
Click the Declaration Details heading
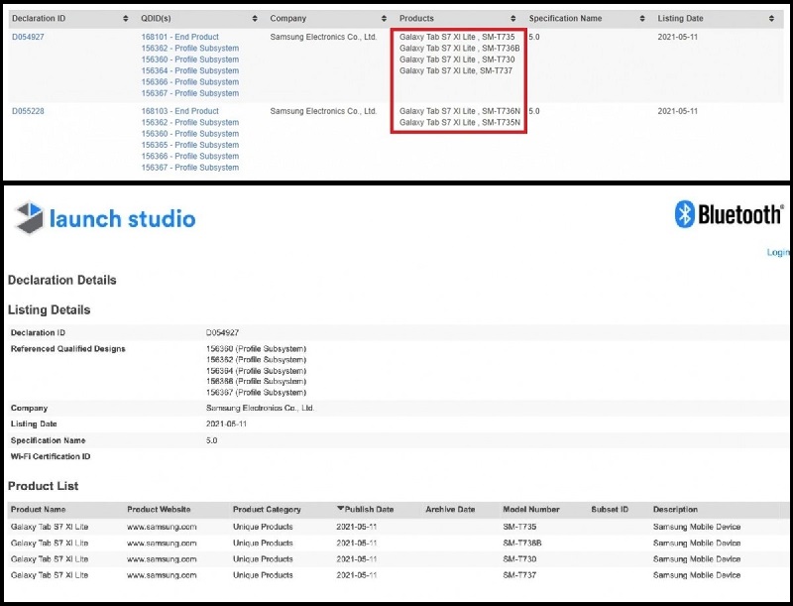61,280
